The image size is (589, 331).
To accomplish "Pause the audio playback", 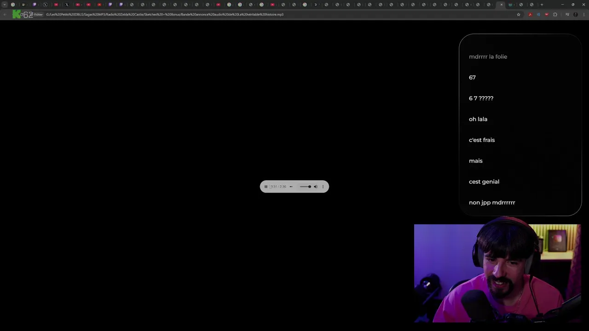I will [x=266, y=187].
